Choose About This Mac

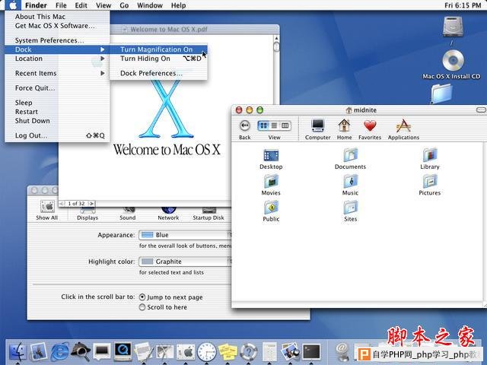coord(57,17)
